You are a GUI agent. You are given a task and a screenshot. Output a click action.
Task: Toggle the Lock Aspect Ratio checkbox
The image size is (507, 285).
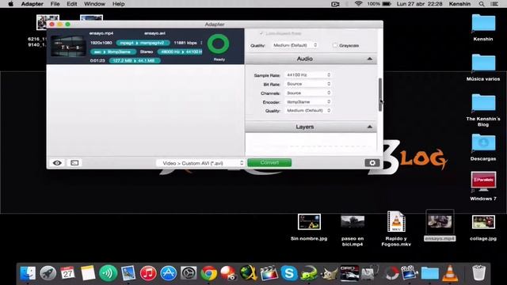tap(261, 33)
